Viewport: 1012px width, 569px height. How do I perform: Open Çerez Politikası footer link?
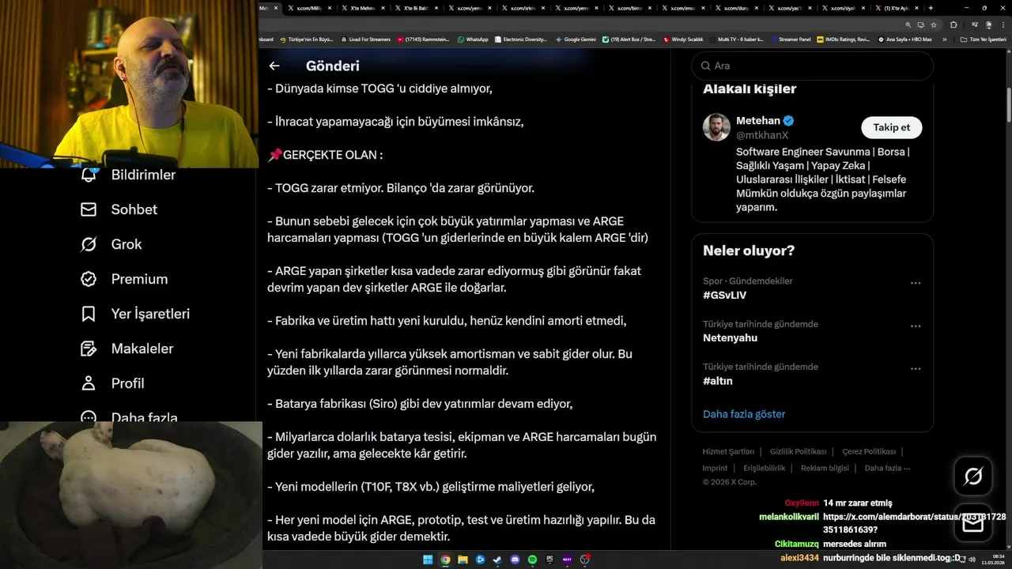869,451
